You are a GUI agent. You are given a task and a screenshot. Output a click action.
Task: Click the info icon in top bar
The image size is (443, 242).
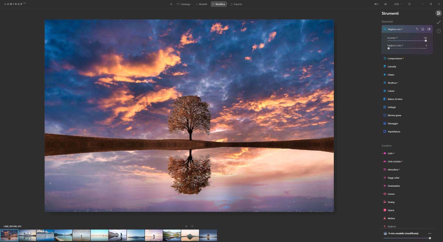[409, 4]
